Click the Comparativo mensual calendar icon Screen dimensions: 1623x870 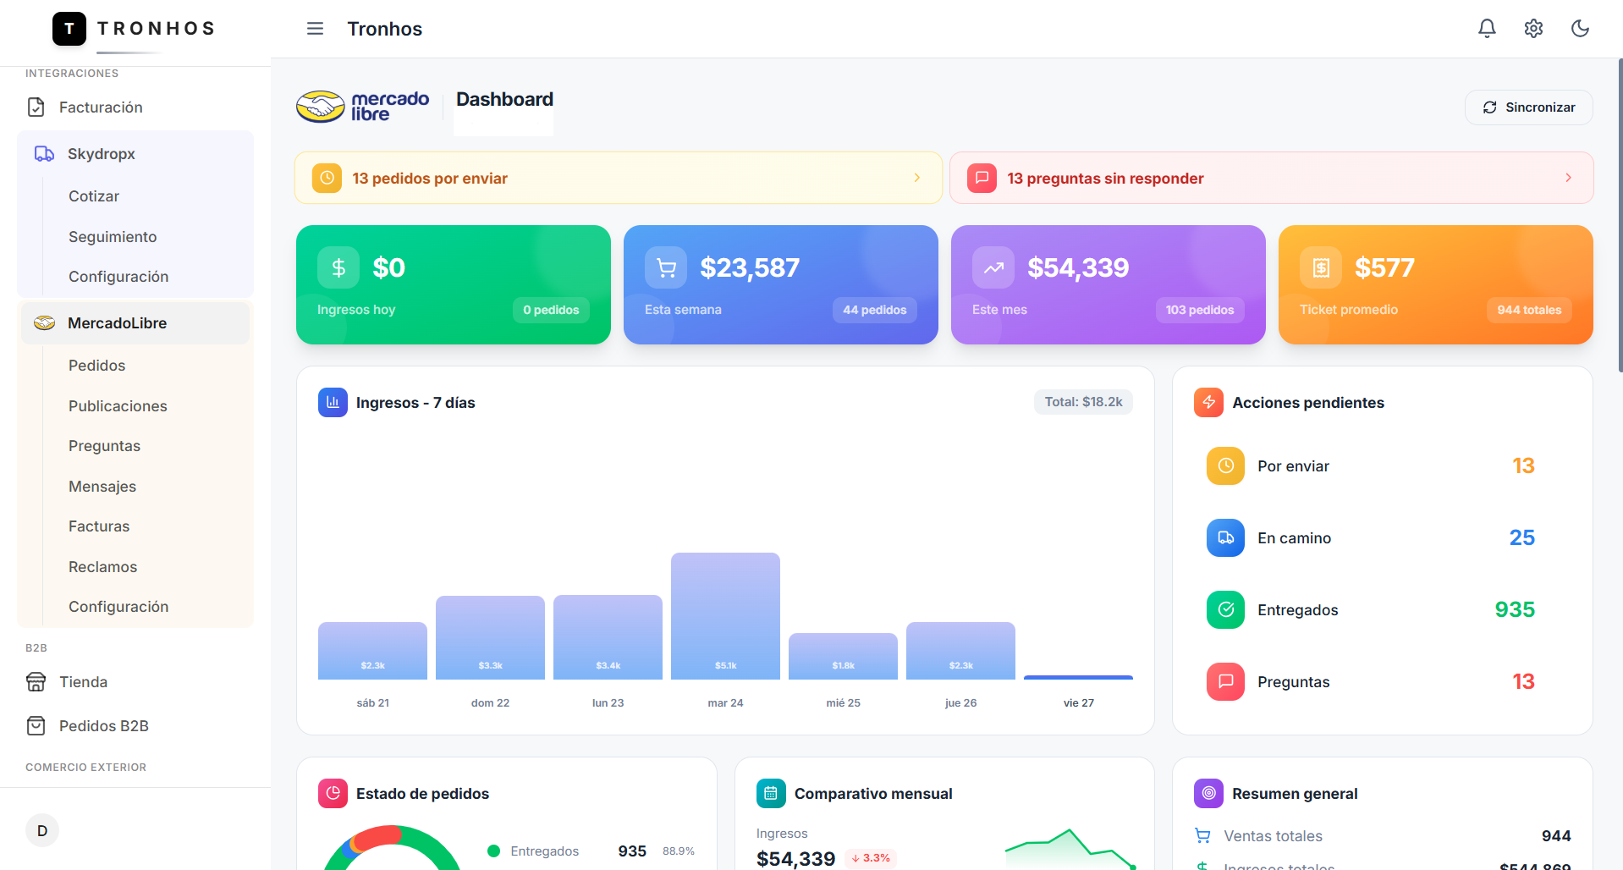(x=771, y=794)
